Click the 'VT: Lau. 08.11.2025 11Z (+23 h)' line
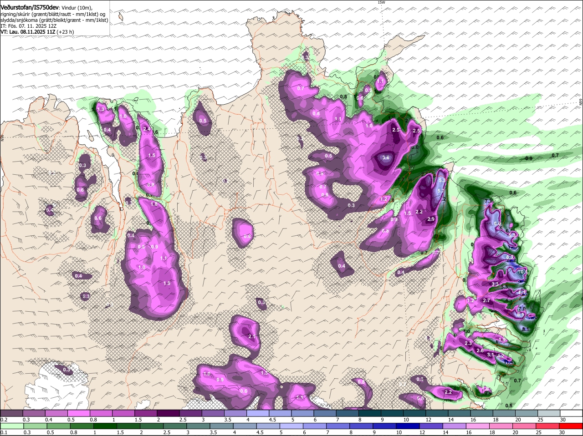This screenshot has width=583, height=436. tap(37, 32)
